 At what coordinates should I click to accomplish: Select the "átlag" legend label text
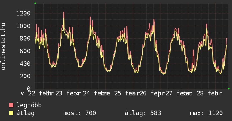pyautogui.click(x=25, y=113)
